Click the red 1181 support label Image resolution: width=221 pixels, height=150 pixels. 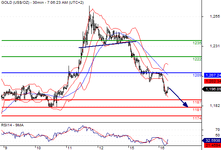(197, 109)
